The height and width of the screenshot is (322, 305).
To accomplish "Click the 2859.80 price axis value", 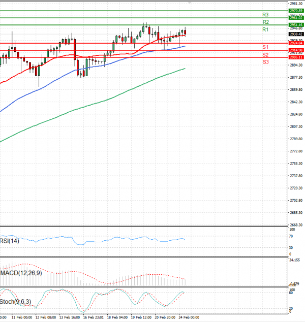I will [296, 90].
